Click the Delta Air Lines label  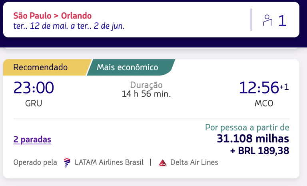194,162
